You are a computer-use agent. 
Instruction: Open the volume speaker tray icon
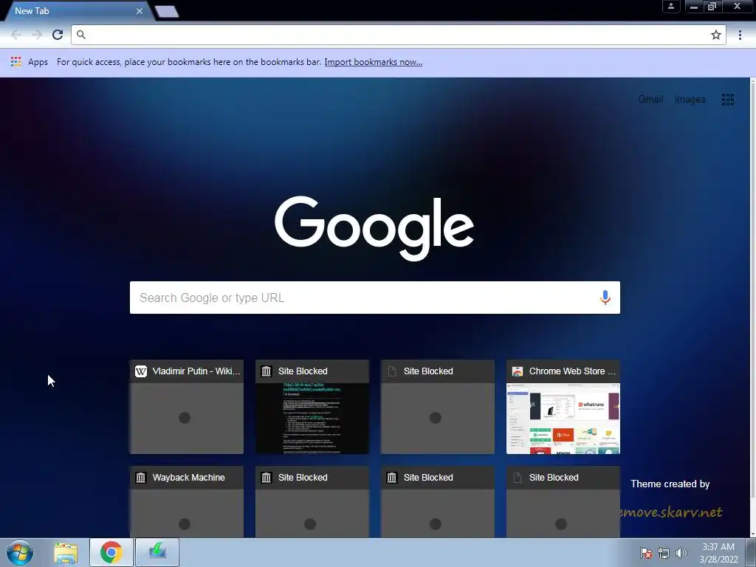pyautogui.click(x=681, y=553)
